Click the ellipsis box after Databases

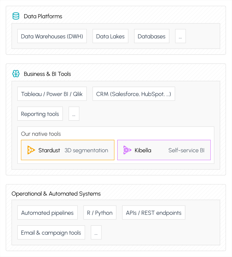(x=180, y=36)
